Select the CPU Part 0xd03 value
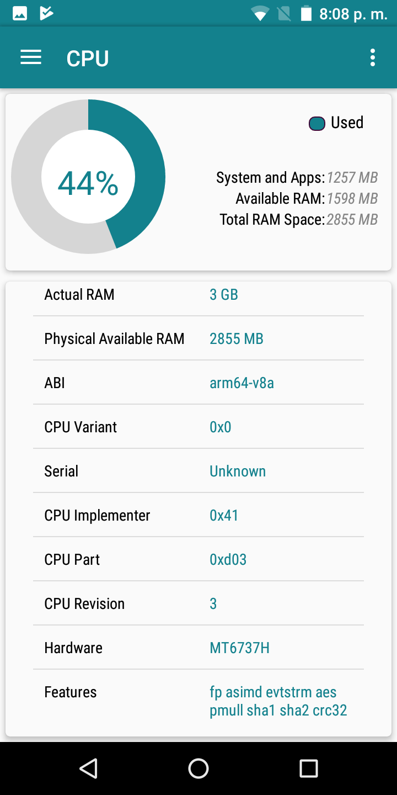Screen dimensions: 397x795 pyautogui.click(x=228, y=559)
